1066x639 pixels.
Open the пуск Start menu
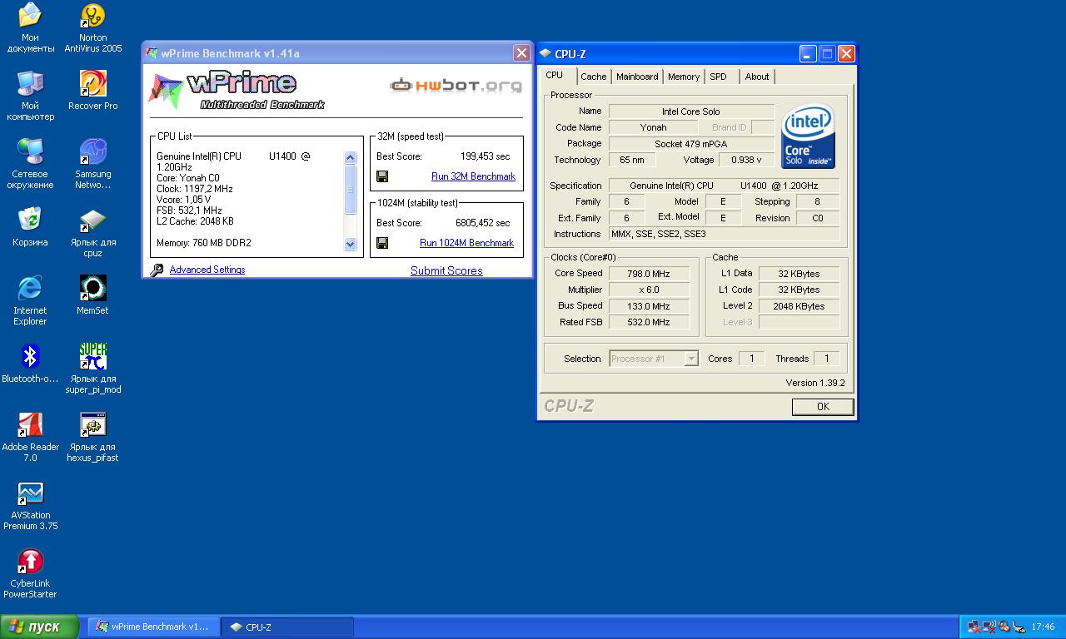[40, 627]
